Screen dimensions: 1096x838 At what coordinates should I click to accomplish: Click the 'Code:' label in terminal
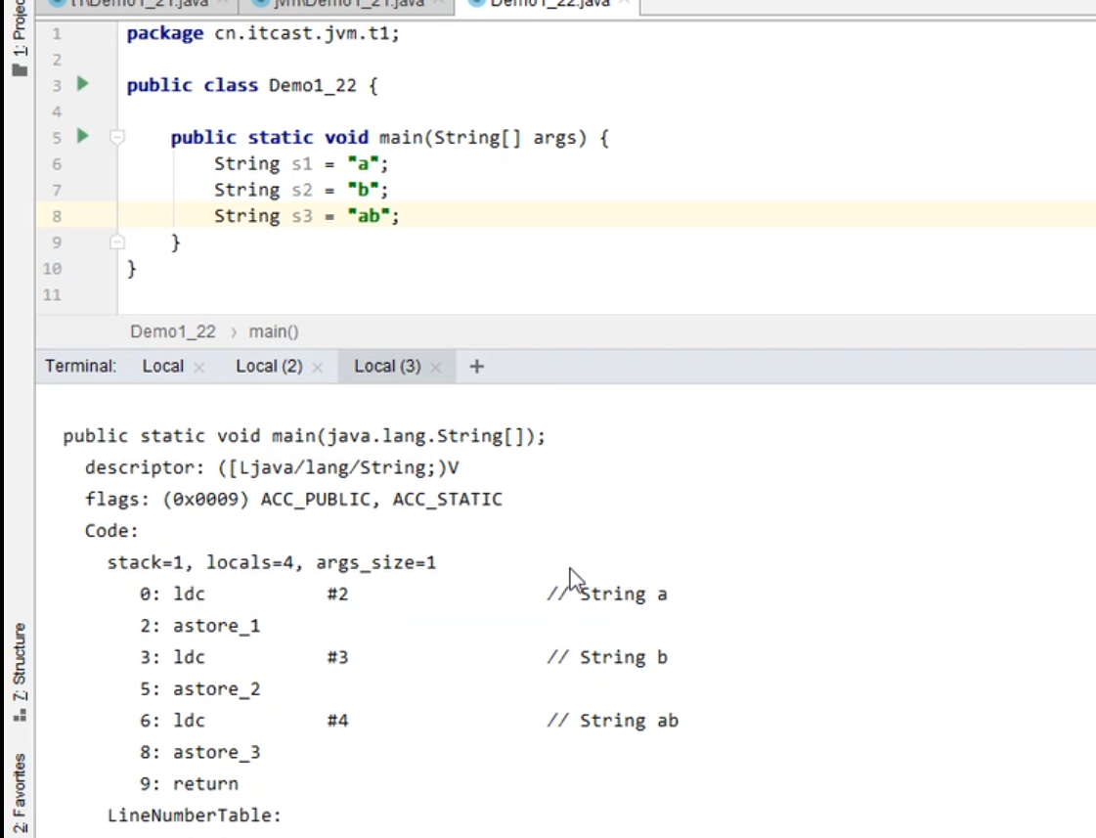pyautogui.click(x=111, y=531)
